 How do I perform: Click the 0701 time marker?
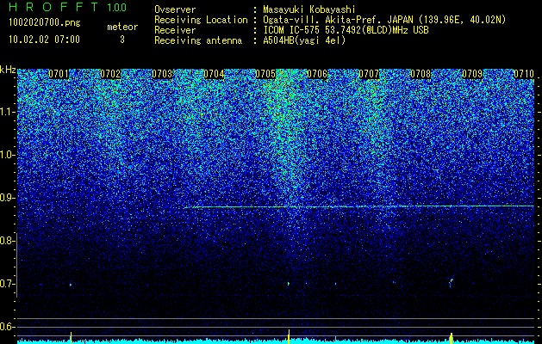[59, 74]
